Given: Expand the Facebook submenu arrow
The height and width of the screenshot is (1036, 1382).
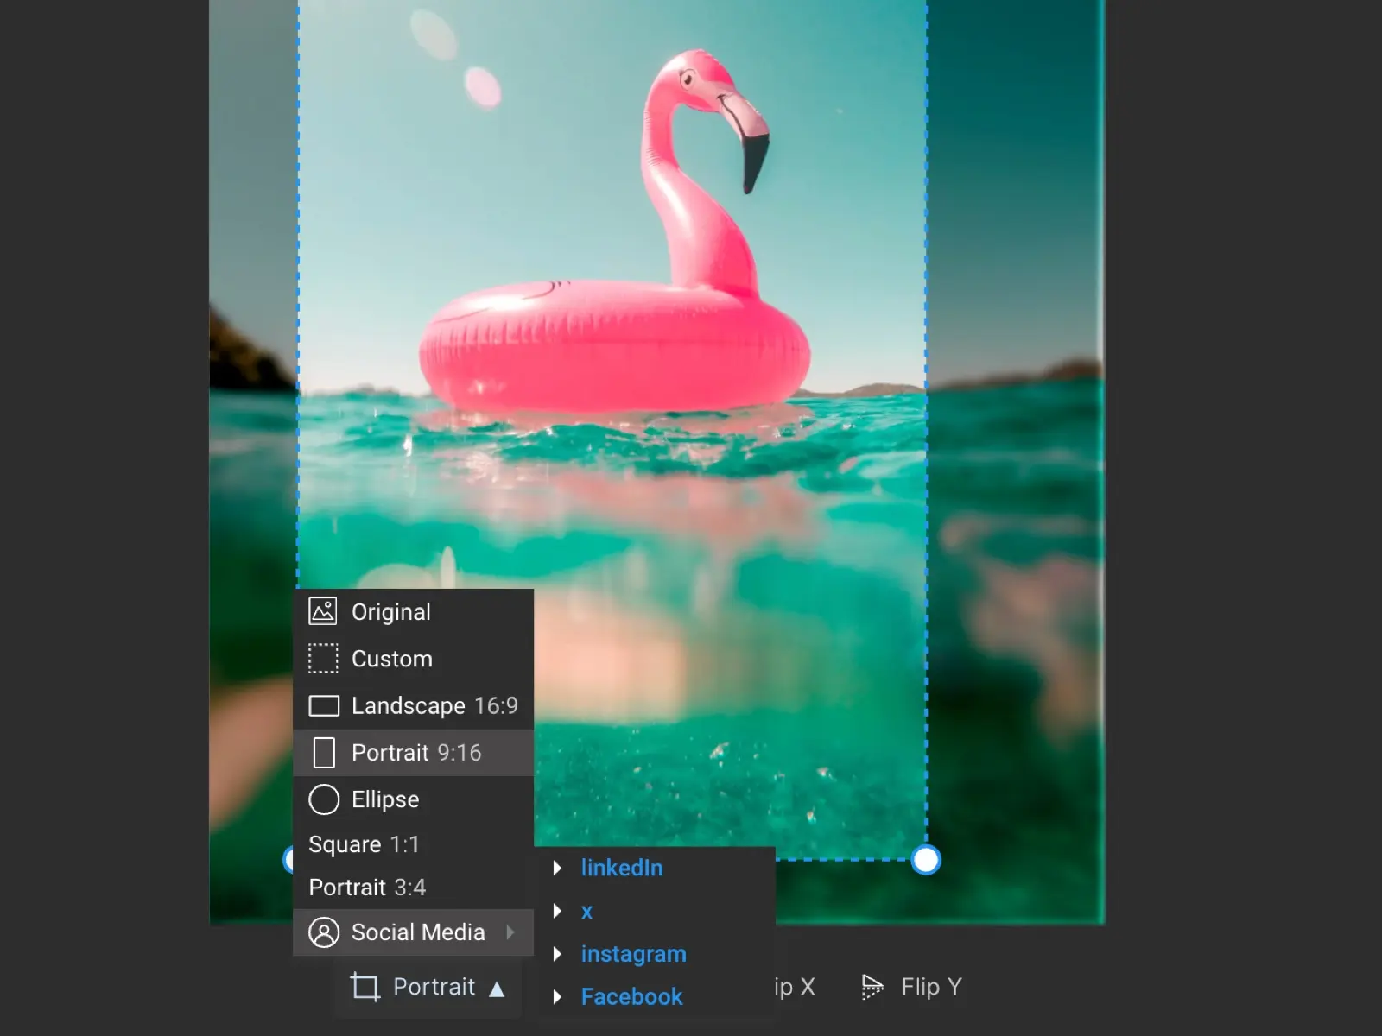Looking at the screenshot, I should click(x=558, y=997).
